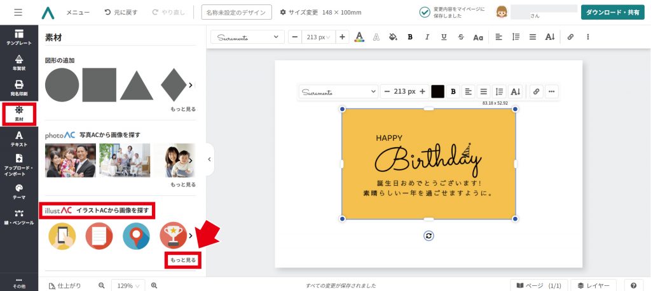Click the link icon in top toolbar
The width and height of the screenshot is (651, 291).
570,37
